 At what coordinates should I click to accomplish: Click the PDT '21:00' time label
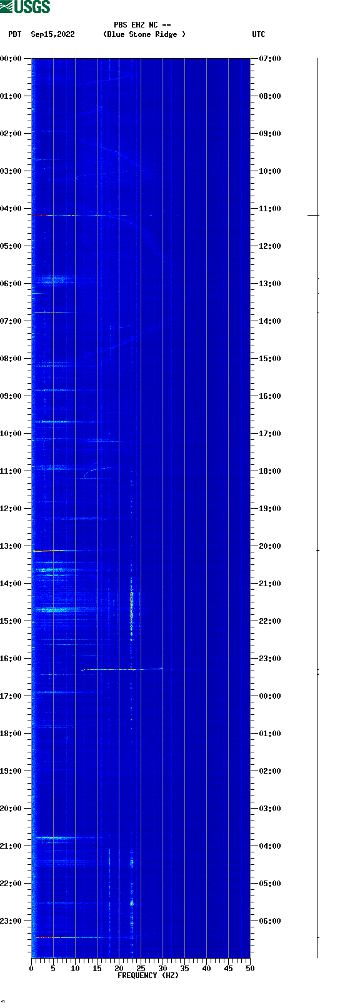[x=11, y=846]
